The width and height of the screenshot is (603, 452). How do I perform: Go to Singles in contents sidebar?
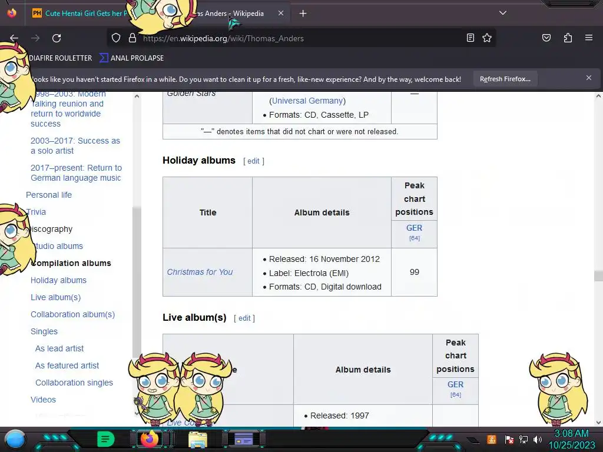(44, 331)
